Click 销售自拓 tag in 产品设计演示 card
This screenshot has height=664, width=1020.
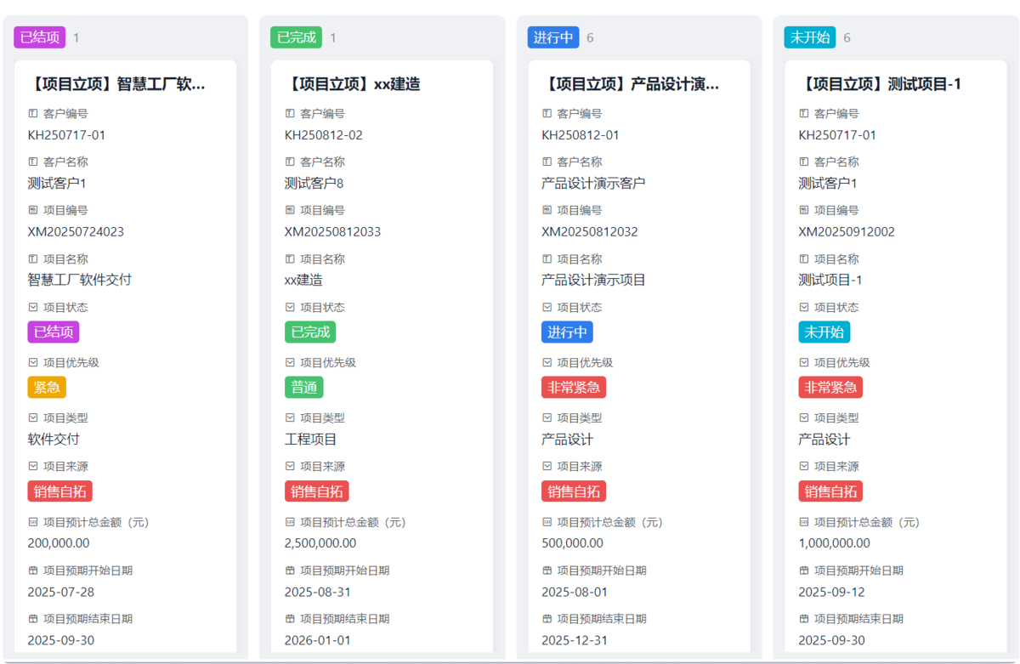pos(574,491)
